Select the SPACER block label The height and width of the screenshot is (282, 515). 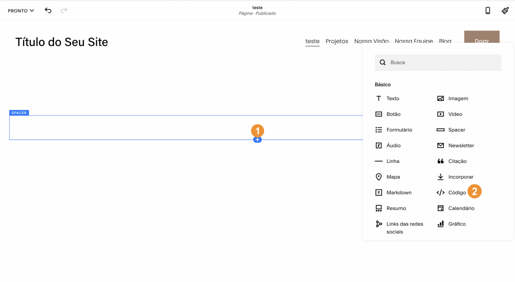click(19, 113)
